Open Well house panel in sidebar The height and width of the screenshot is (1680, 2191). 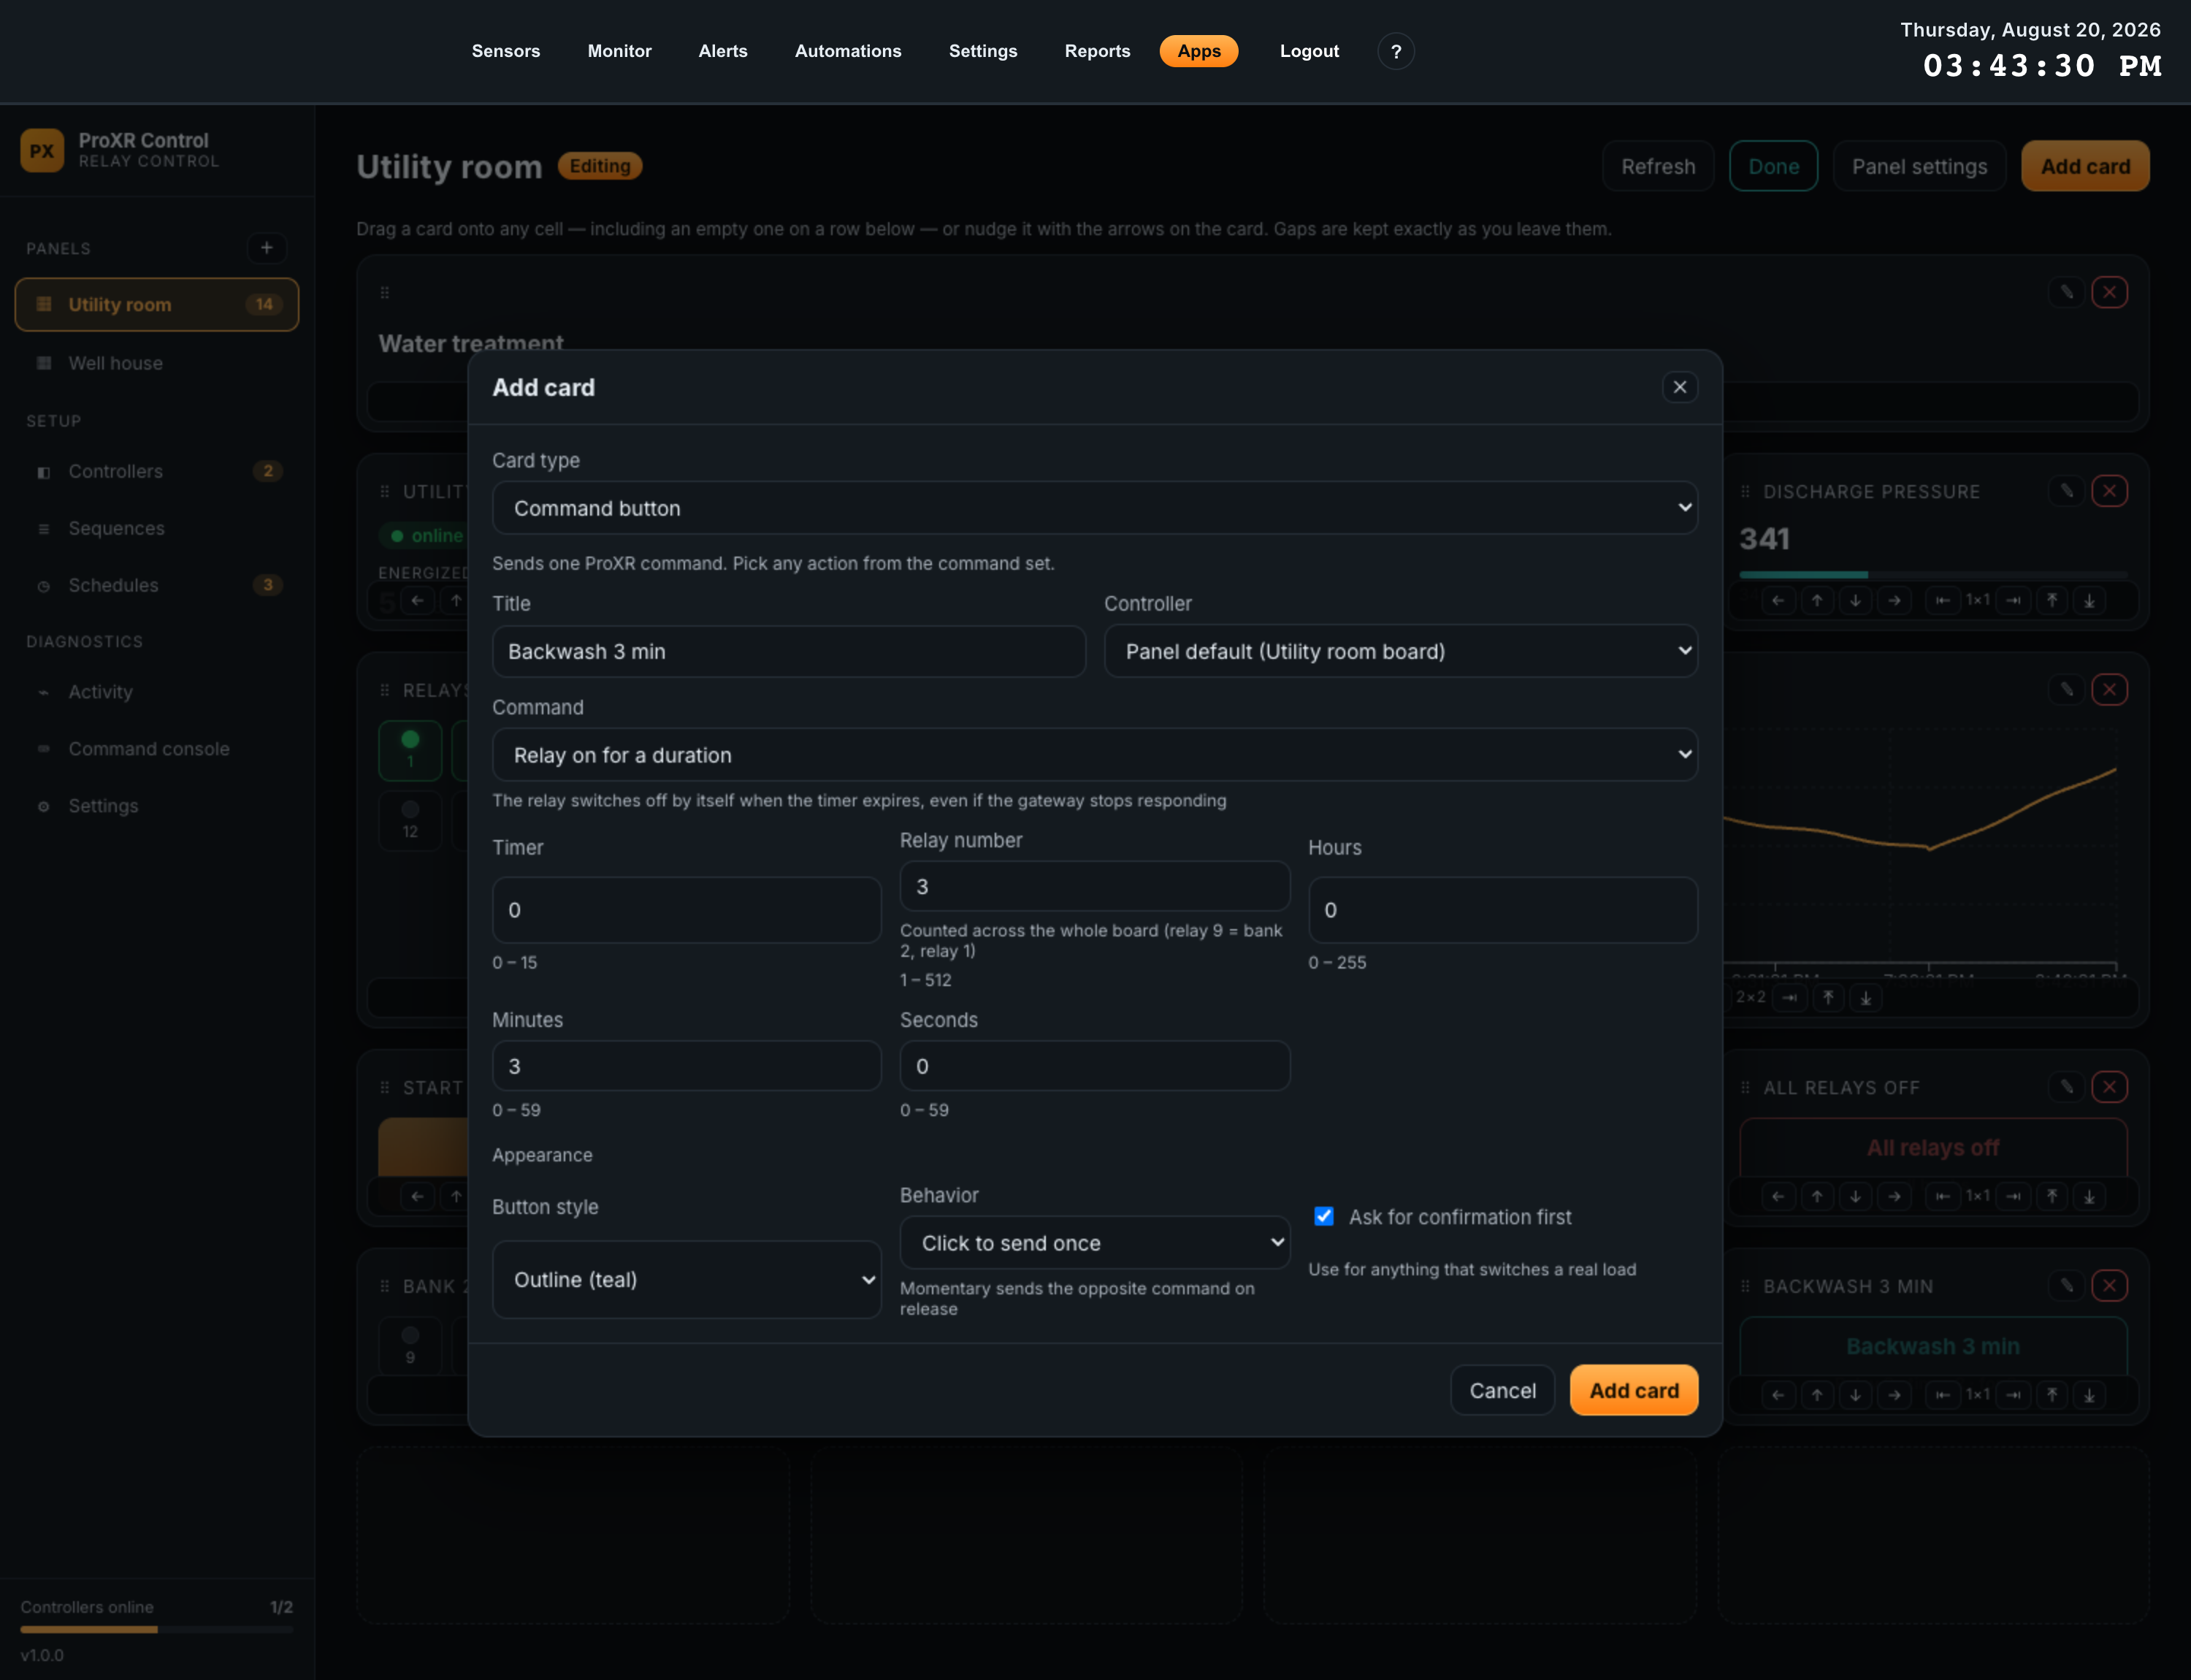pyautogui.click(x=157, y=363)
